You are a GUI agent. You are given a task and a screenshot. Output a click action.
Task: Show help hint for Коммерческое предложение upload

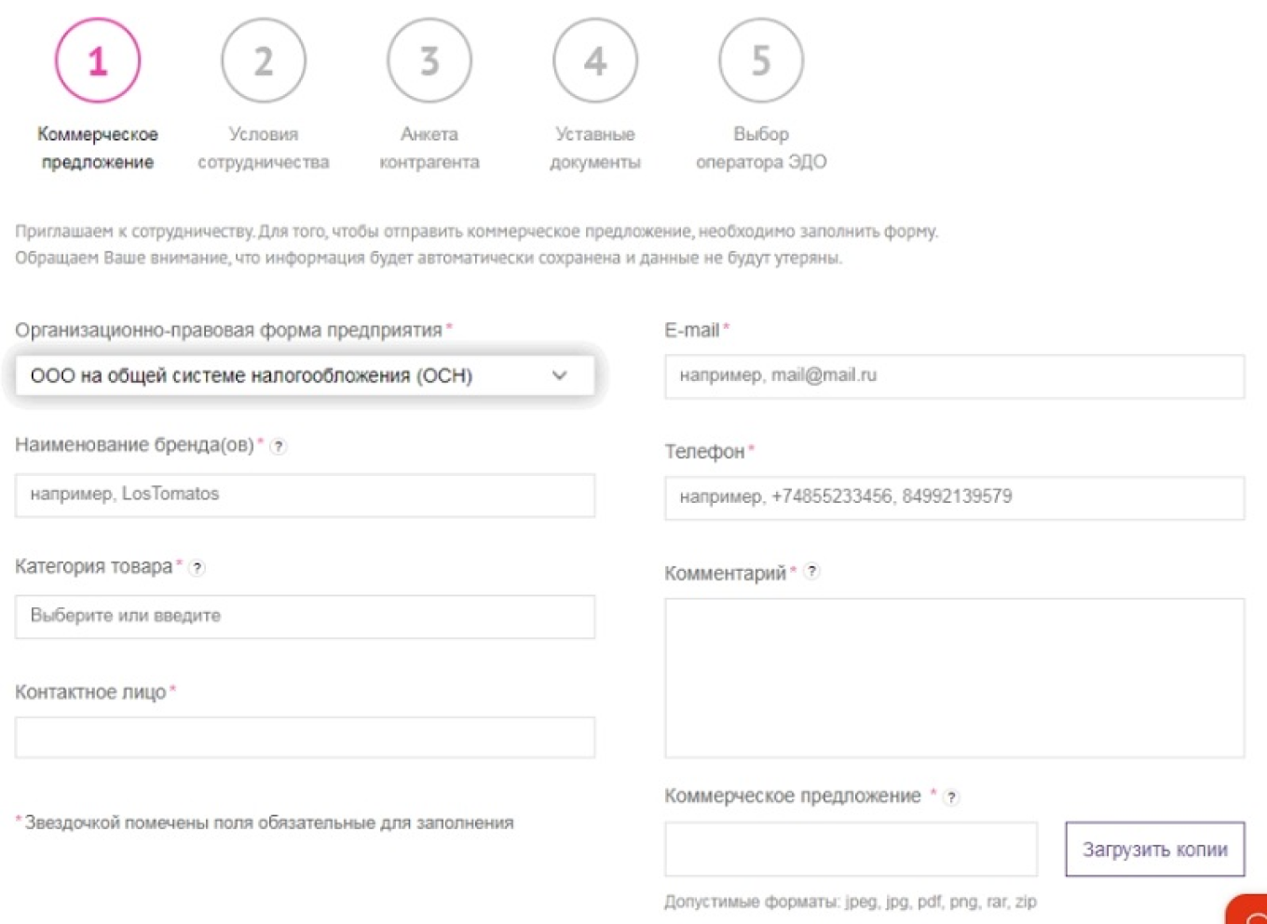(x=951, y=797)
